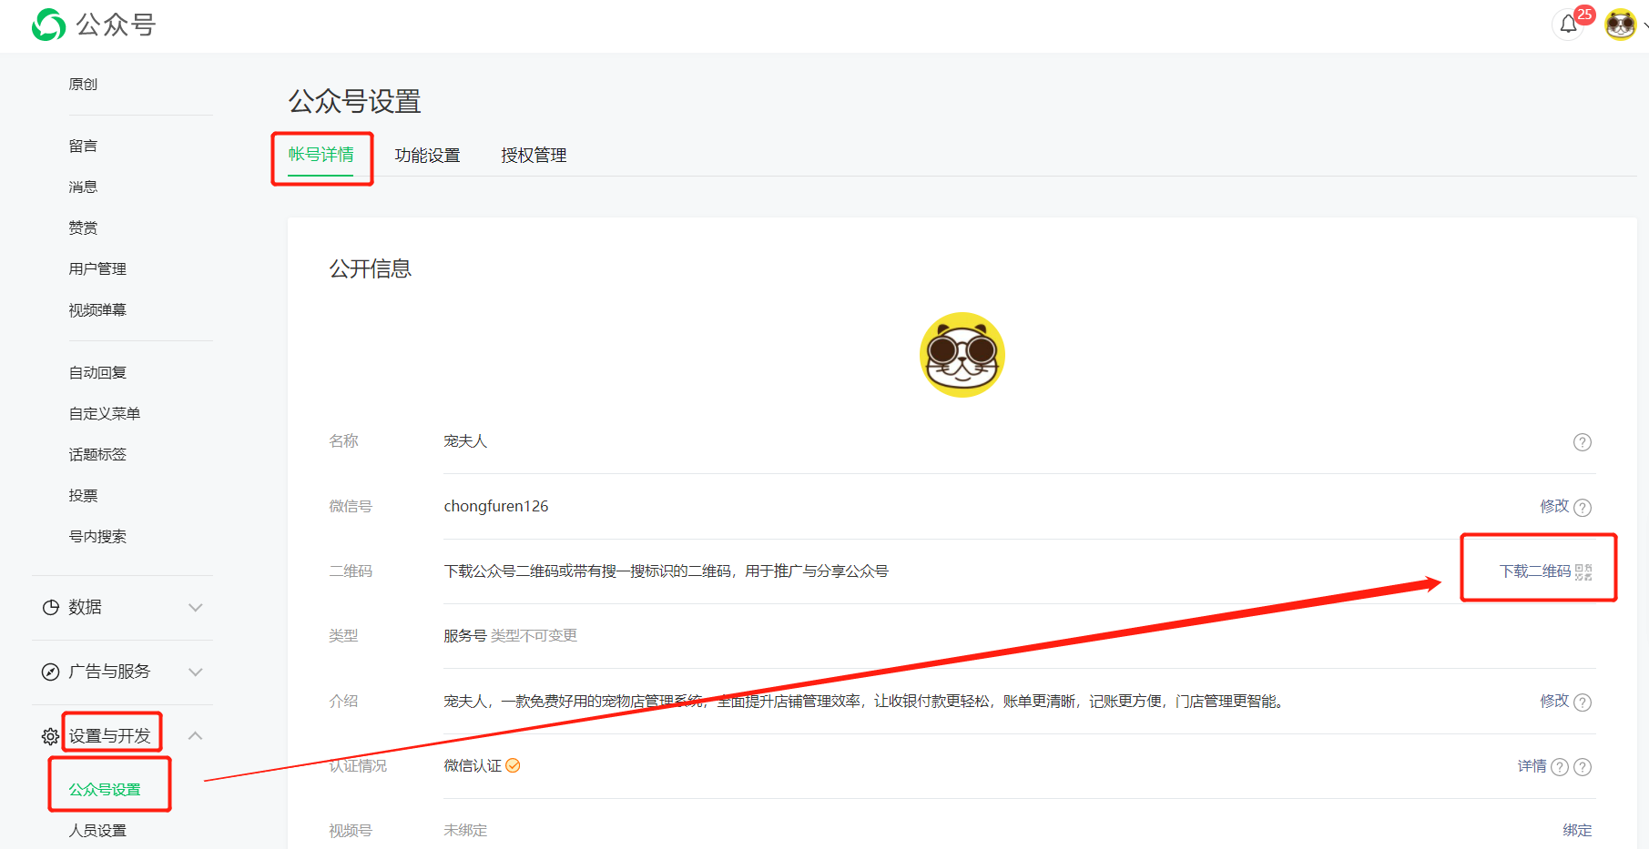Click the 服务号 type text
Image resolution: width=1649 pixels, height=849 pixels.
(465, 635)
